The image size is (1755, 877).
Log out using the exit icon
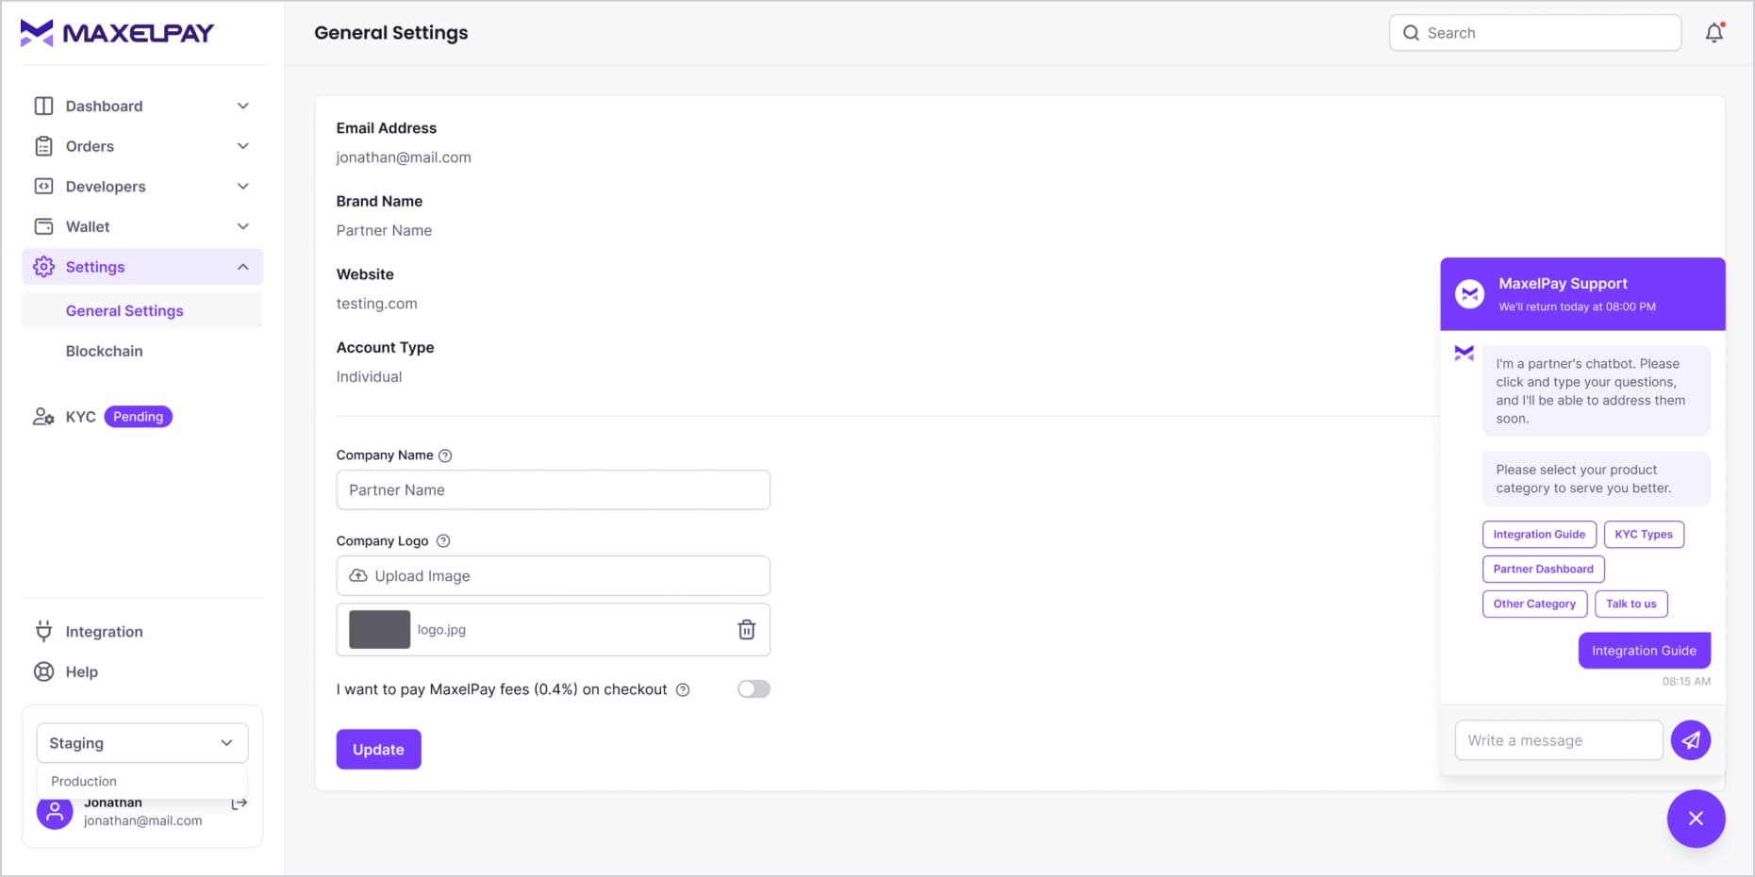click(x=240, y=803)
